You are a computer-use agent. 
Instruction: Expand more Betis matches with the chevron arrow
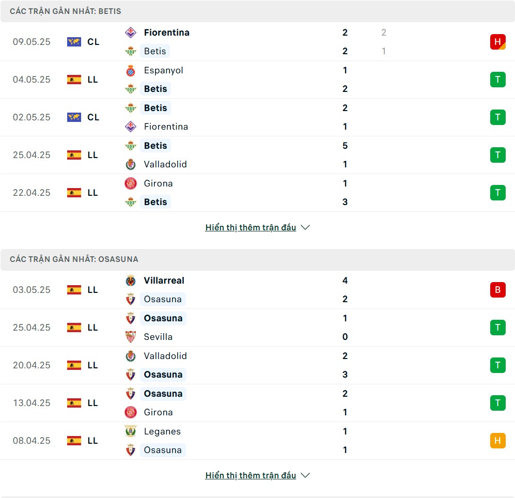(305, 227)
